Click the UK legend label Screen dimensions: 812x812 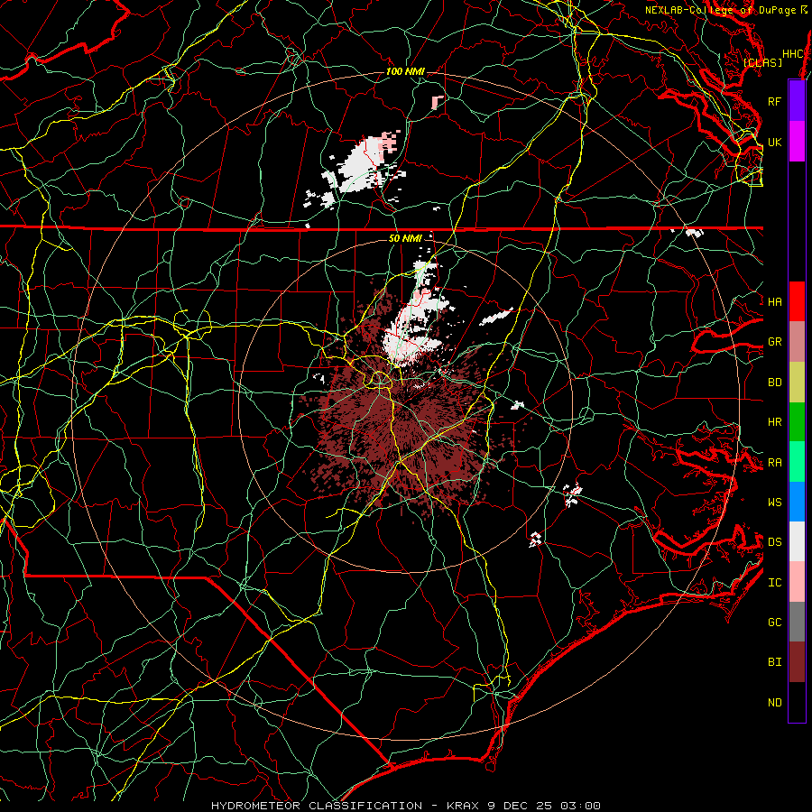(774, 142)
